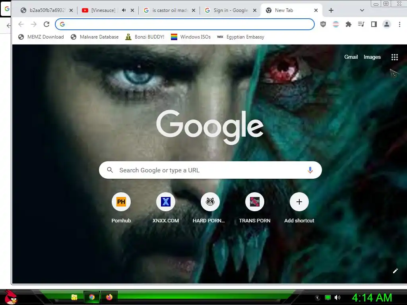Close the b2aa50fb7a6932 tab

point(71,10)
